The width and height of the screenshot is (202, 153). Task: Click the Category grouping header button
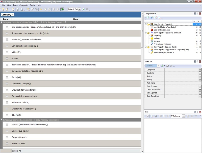(x=8, y=15)
